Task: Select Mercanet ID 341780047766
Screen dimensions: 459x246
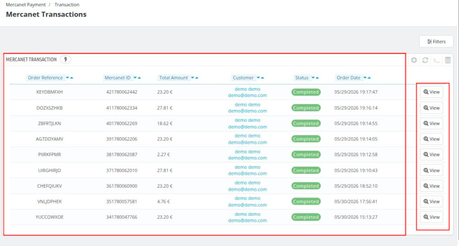Action: pyautogui.click(x=121, y=217)
